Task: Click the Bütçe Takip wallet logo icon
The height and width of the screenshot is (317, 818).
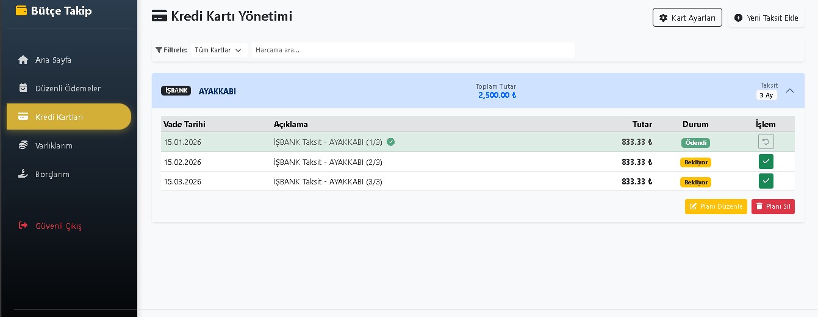Action: click(x=21, y=10)
